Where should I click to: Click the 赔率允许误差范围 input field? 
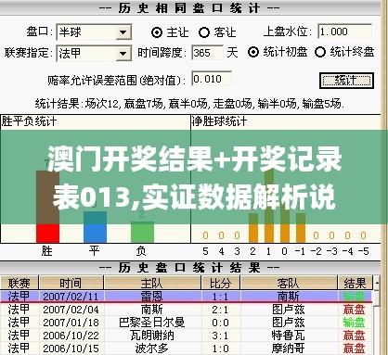[212, 79]
